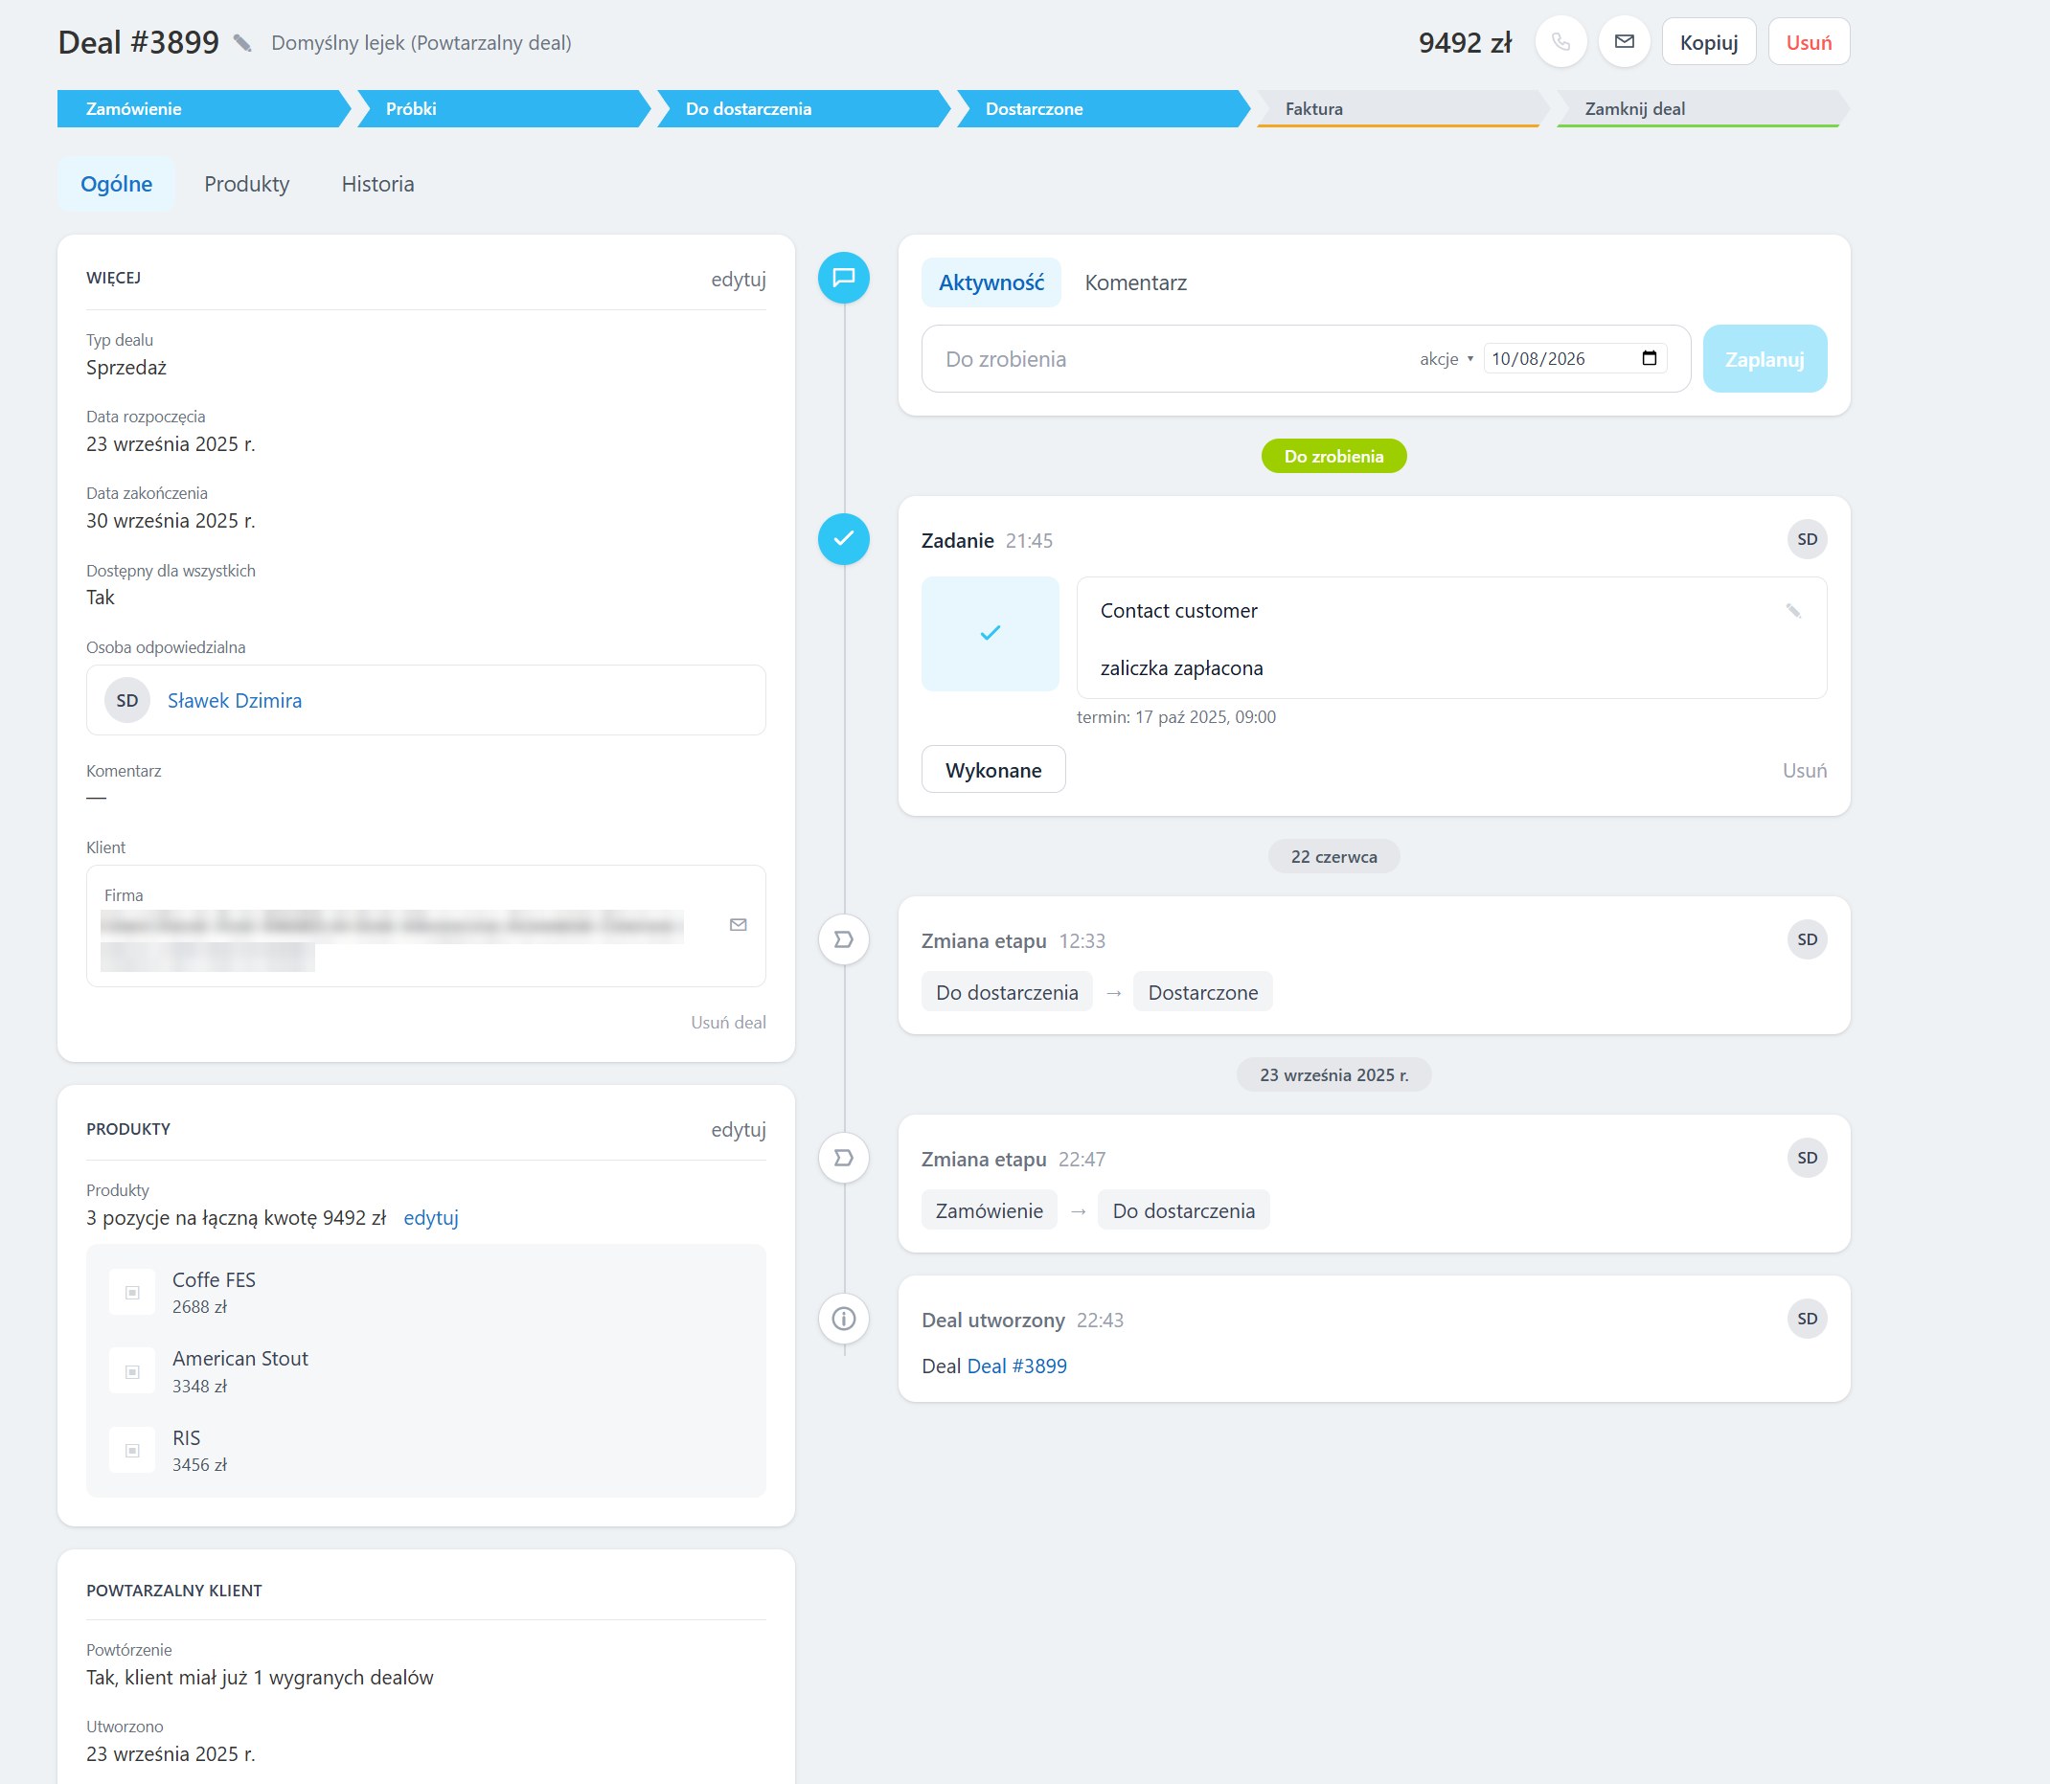Select the Aktywność tab
Image resolution: width=2050 pixels, height=1784 pixels.
pos(991,282)
